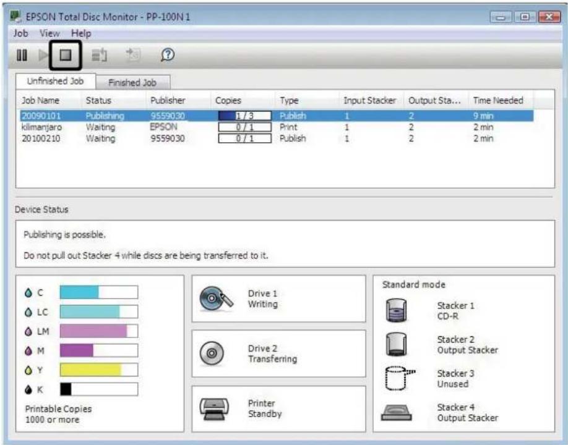
Task: Sort by the Copies column header
Action: (243, 100)
